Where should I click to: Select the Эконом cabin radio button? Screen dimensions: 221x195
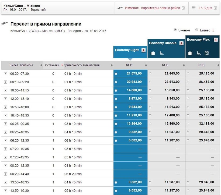[x=175, y=30]
